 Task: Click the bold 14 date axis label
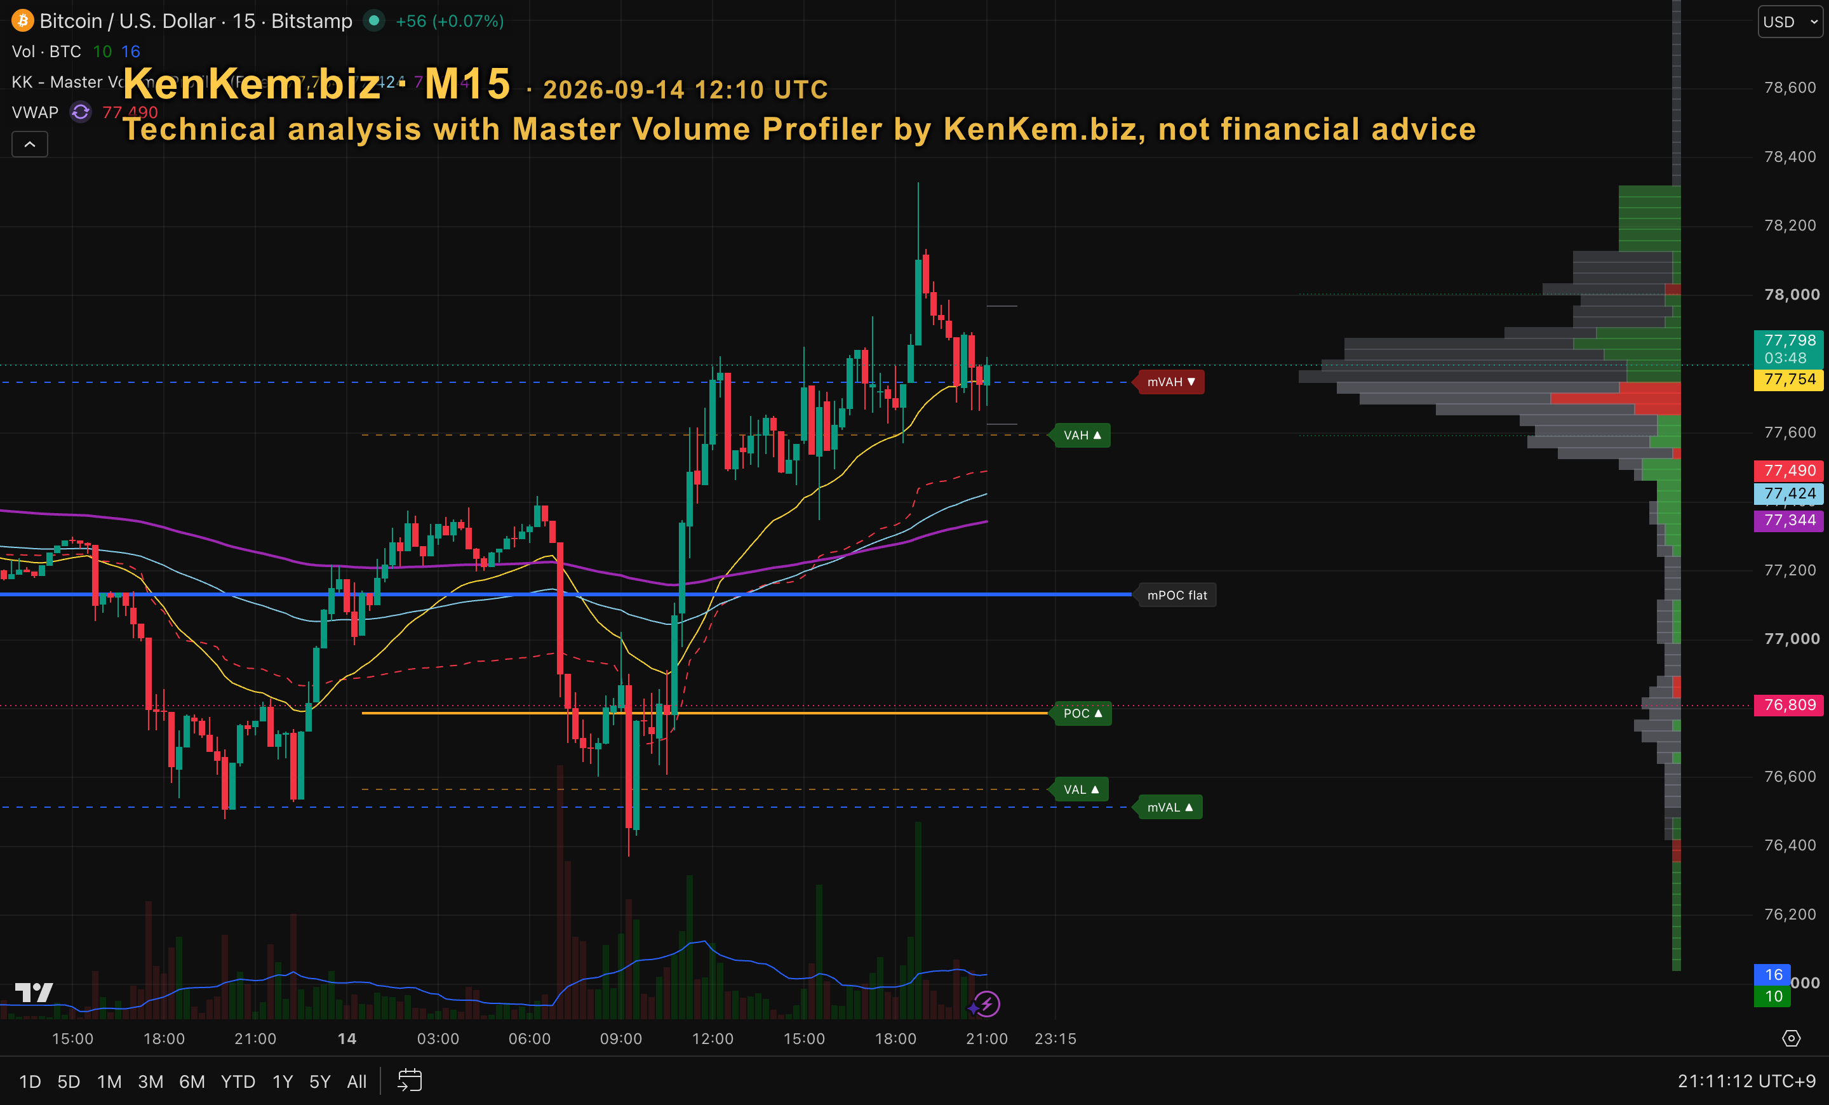(347, 1039)
